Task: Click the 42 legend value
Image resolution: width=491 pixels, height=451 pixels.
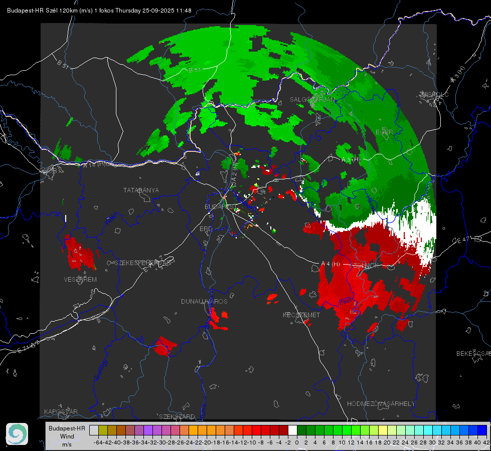Action: (x=486, y=442)
